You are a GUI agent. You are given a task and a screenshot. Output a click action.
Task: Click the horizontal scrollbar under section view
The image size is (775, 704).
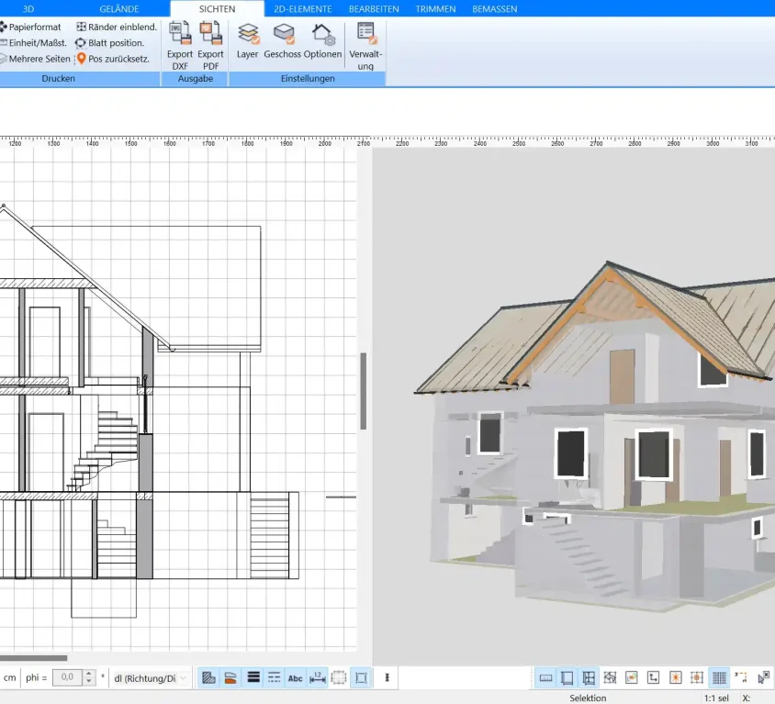click(33, 658)
